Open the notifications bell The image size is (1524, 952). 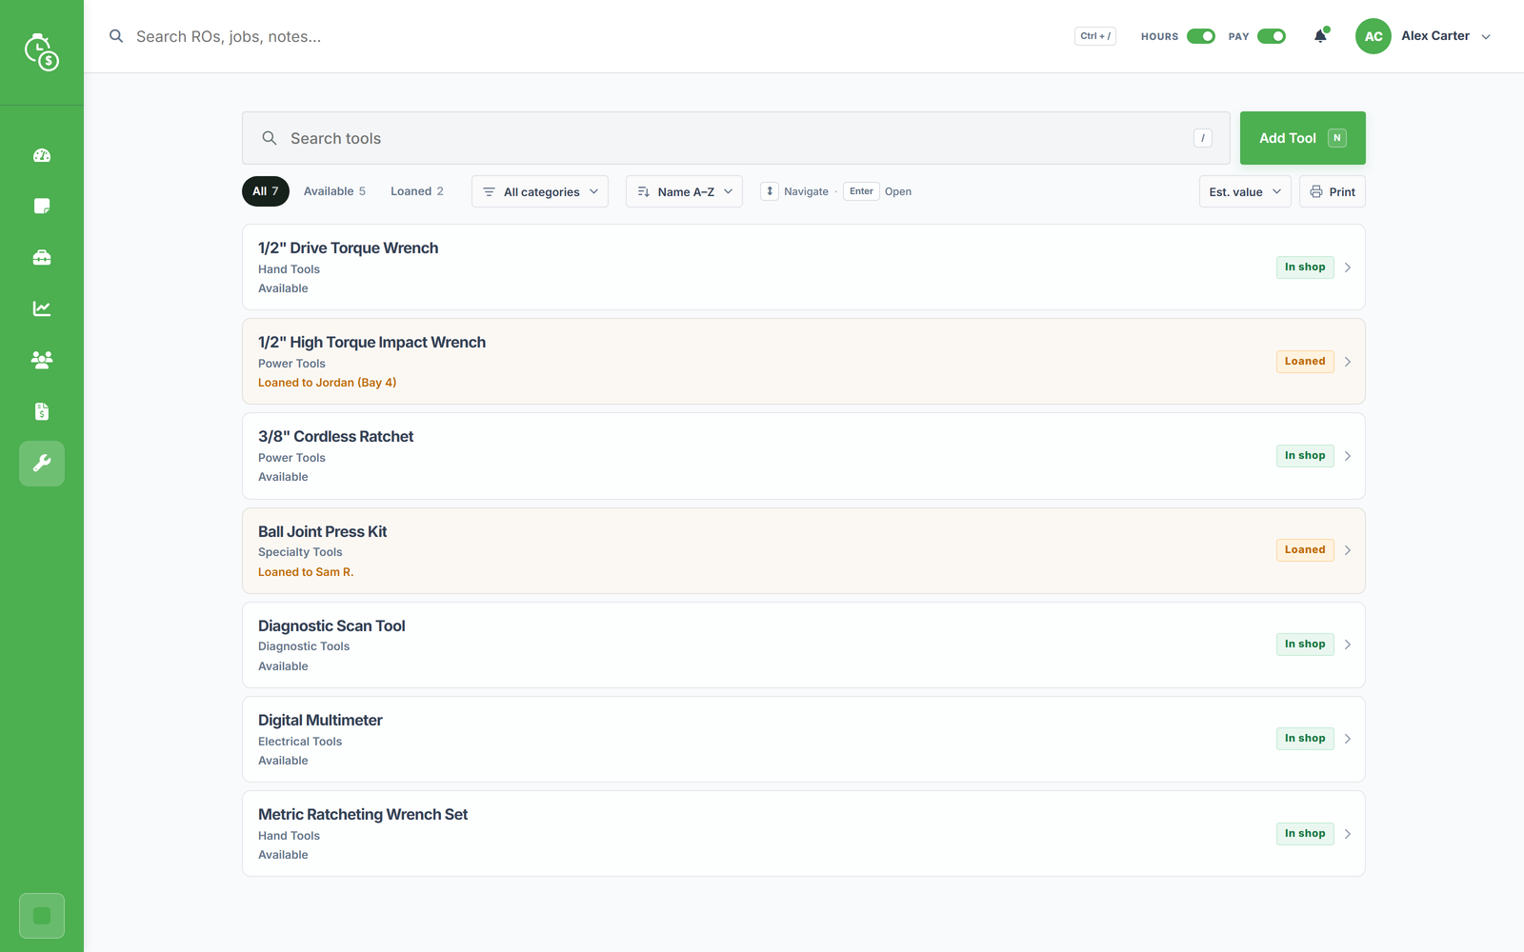pos(1320,36)
